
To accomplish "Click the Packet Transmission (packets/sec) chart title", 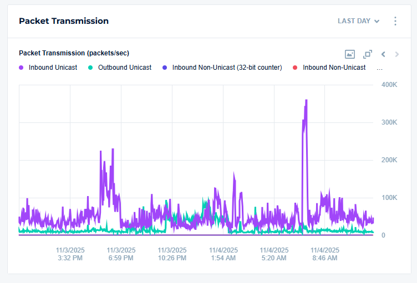I will point(74,53).
